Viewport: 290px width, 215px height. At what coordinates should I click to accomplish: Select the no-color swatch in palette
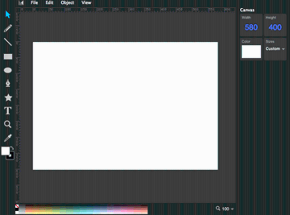17,206
